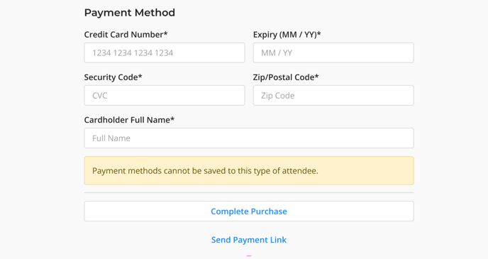
Task: Click the 'Zip/Postal Code*' label
Action: (286, 77)
